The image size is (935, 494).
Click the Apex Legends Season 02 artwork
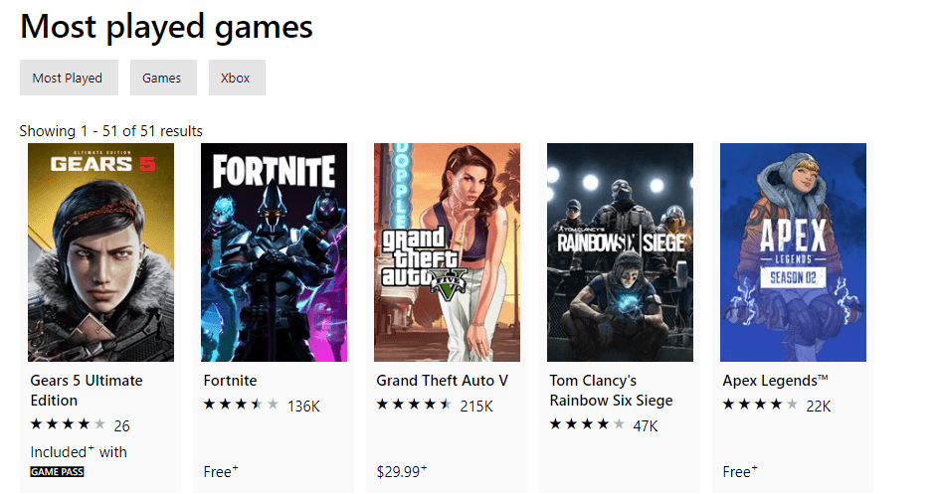point(793,251)
